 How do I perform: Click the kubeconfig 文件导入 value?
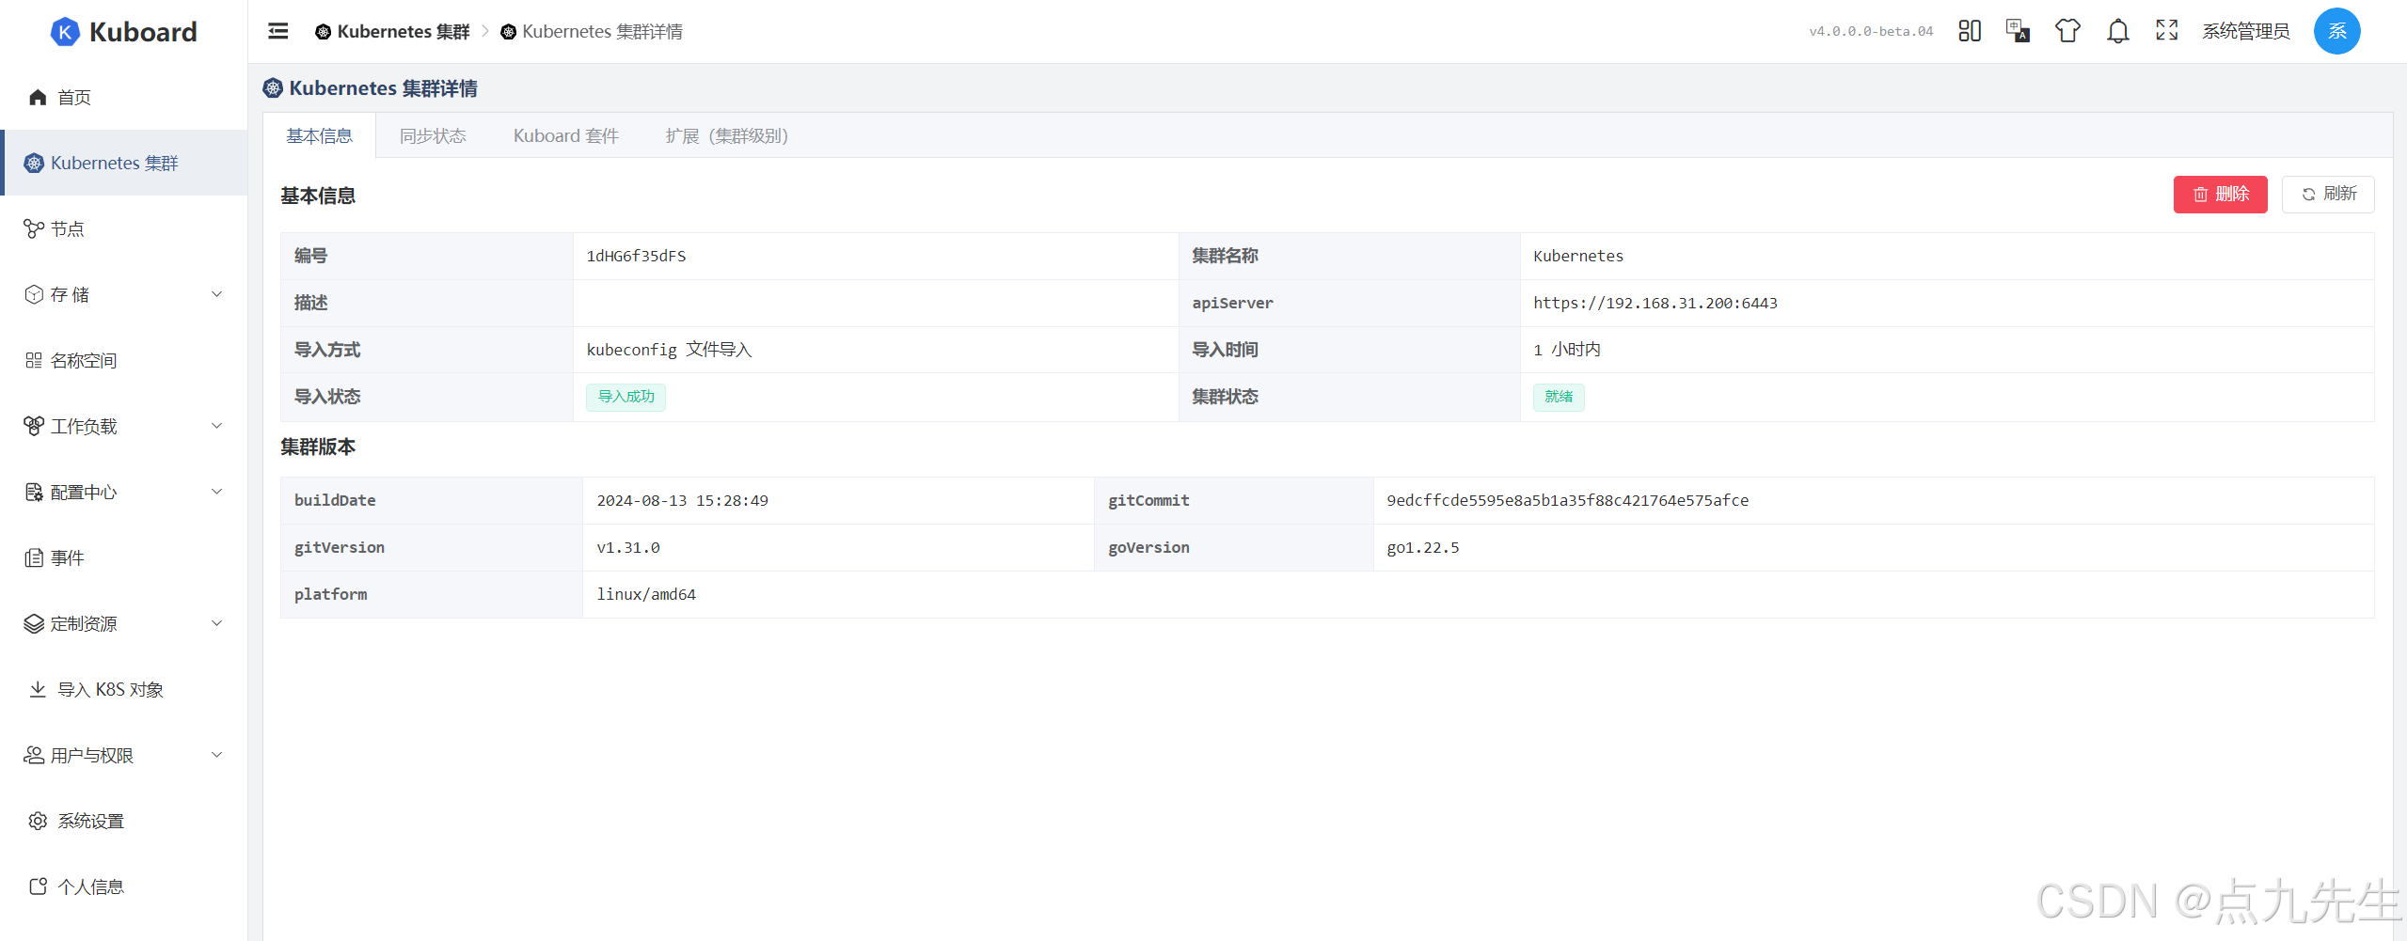pos(670,350)
